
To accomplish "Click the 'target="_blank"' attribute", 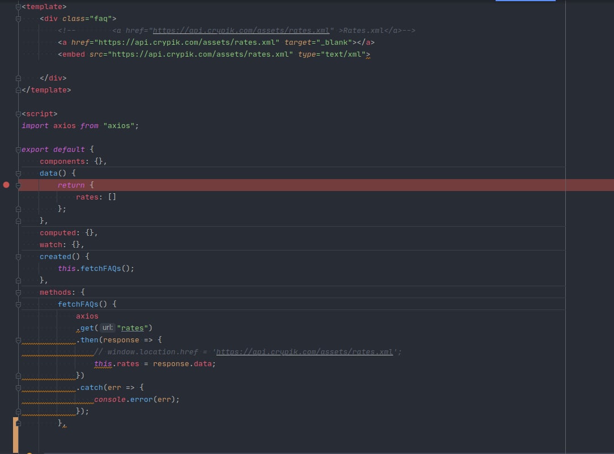I will (x=318, y=43).
